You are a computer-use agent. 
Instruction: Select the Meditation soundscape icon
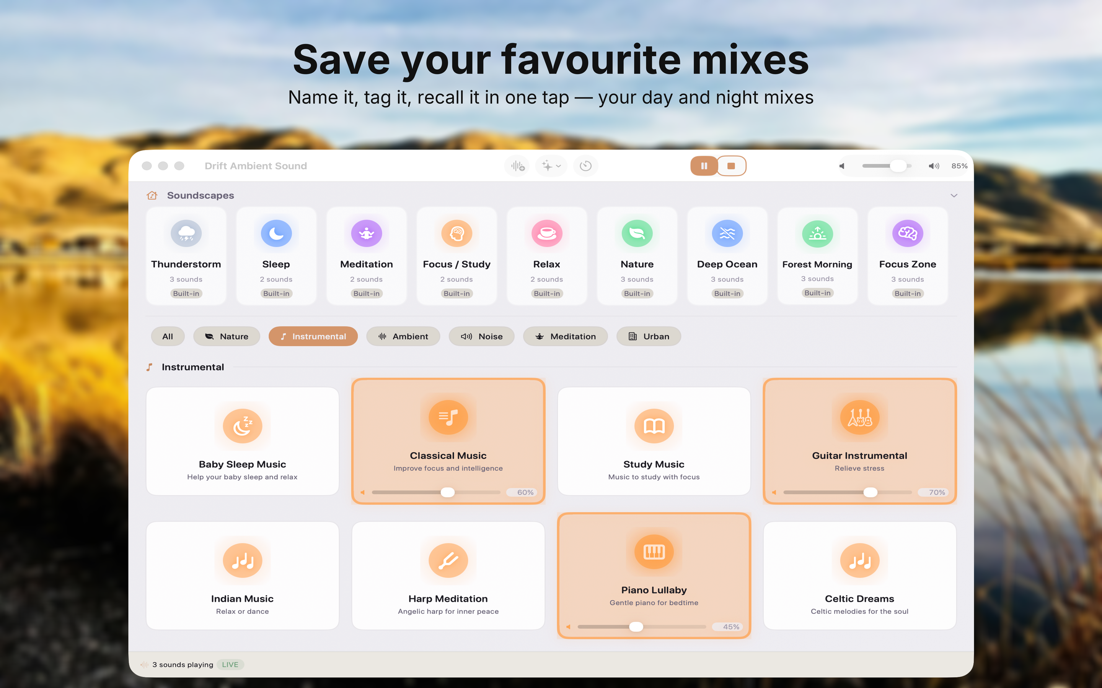367,234
